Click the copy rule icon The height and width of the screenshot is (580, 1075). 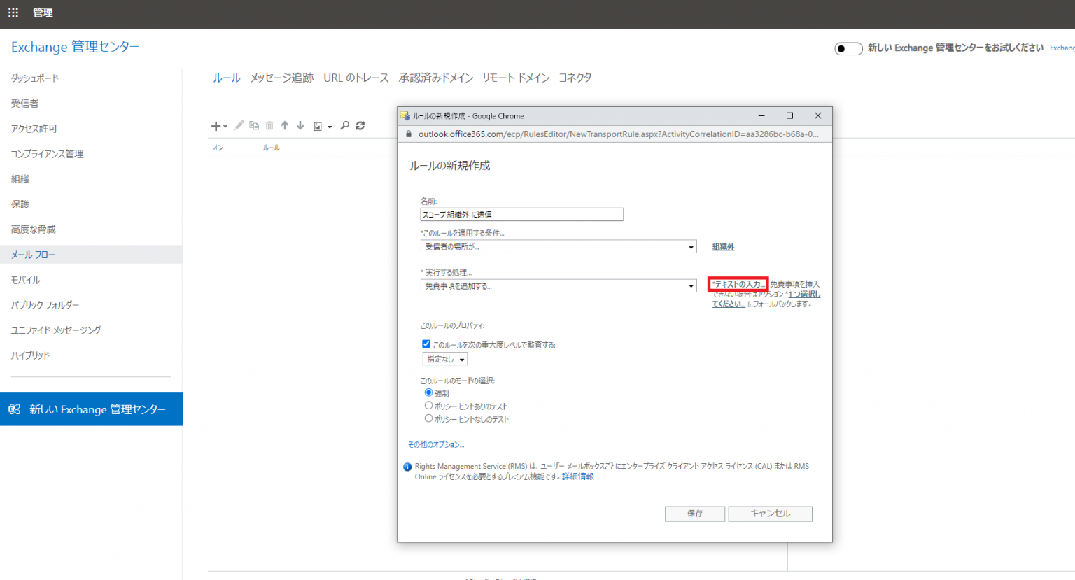click(254, 125)
